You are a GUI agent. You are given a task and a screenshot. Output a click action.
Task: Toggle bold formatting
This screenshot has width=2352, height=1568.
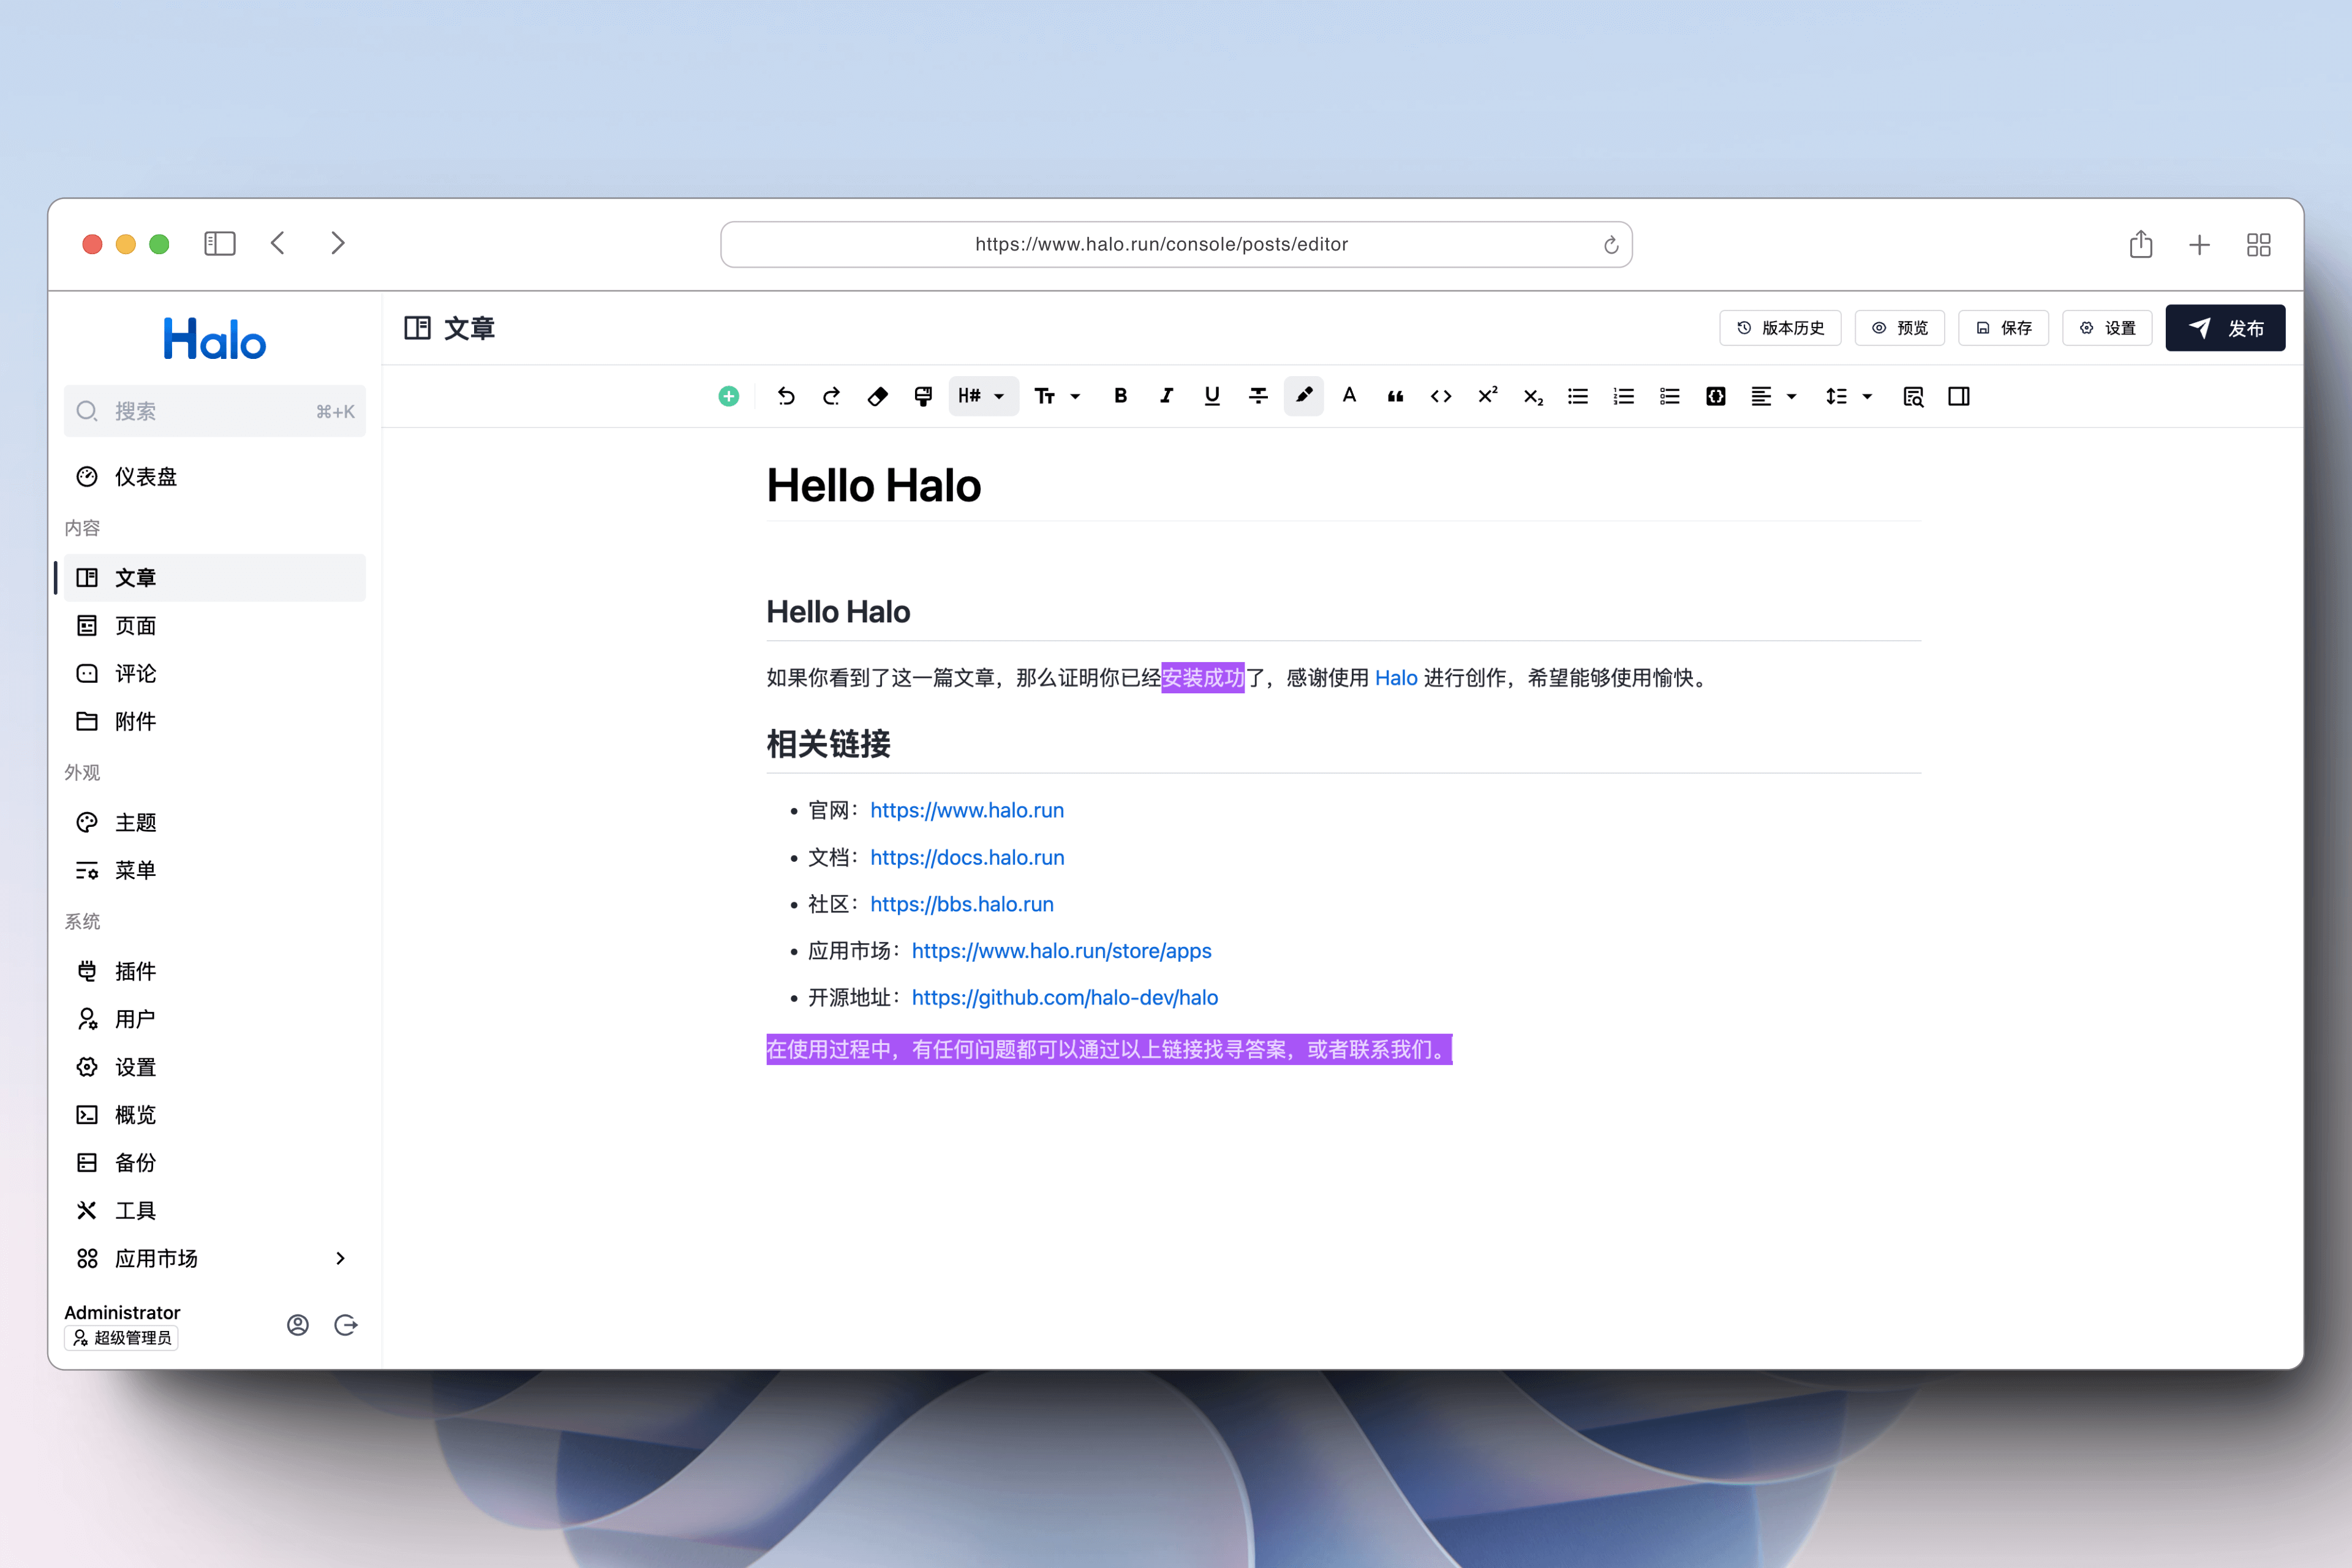tap(1120, 396)
